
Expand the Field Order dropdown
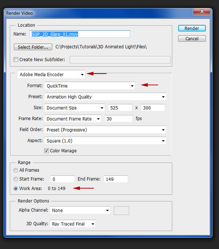pyautogui.click(x=105, y=130)
